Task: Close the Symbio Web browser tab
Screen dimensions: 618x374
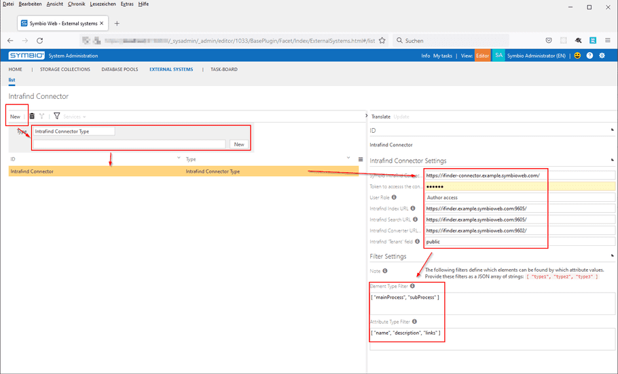Action: click(102, 24)
